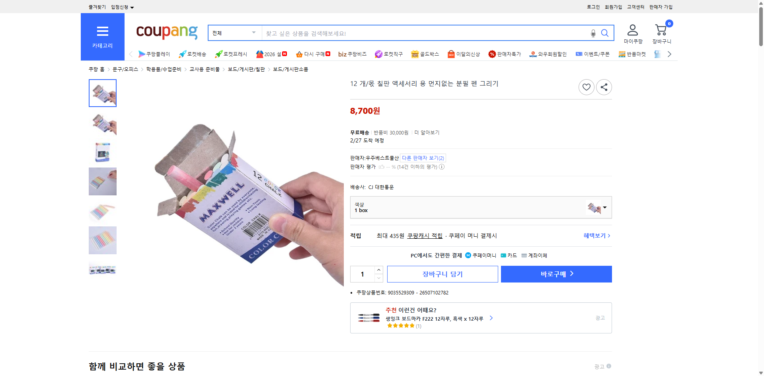Click the search magnifier icon

tap(605, 33)
